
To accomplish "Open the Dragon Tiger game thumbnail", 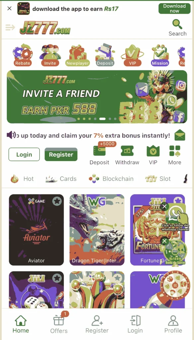I will click(97, 230).
